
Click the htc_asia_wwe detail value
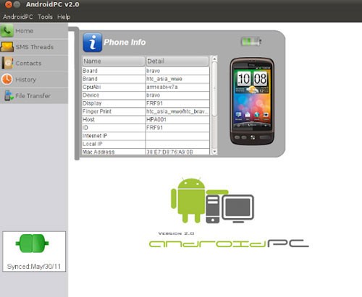[164, 79]
